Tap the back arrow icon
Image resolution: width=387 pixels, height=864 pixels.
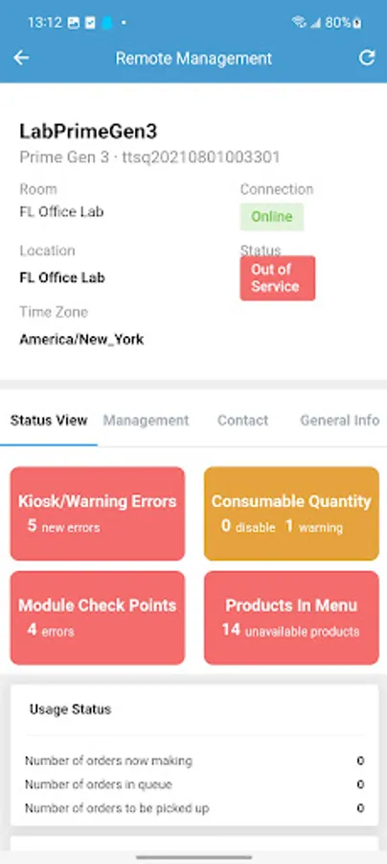point(21,58)
